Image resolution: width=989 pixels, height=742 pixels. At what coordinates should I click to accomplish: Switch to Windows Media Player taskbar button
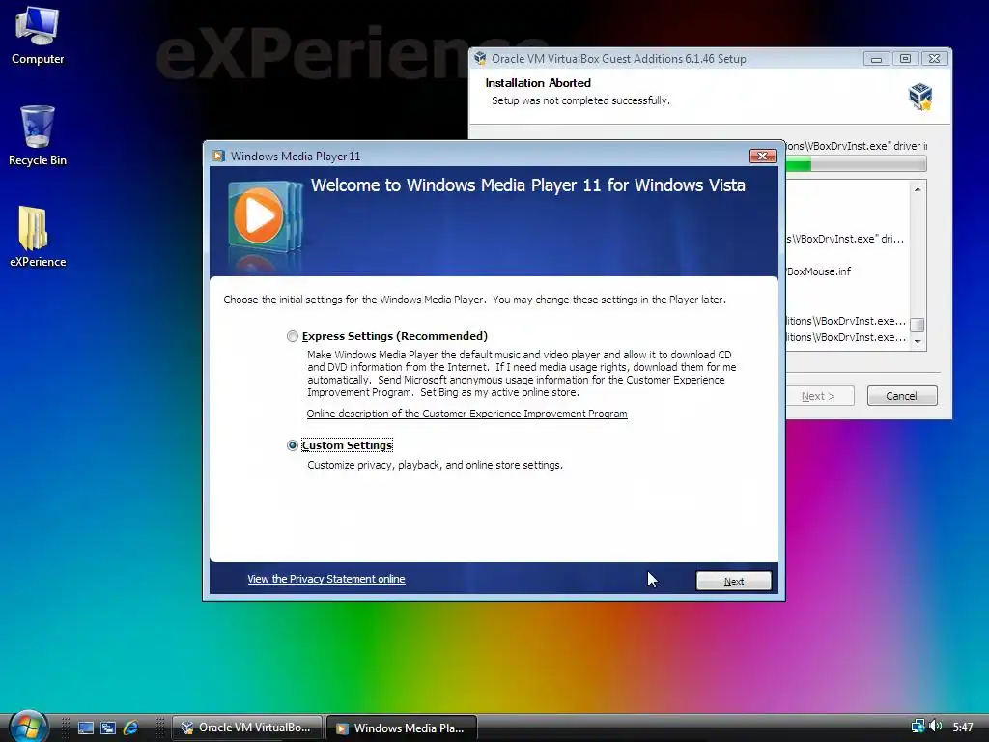pyautogui.click(x=402, y=728)
